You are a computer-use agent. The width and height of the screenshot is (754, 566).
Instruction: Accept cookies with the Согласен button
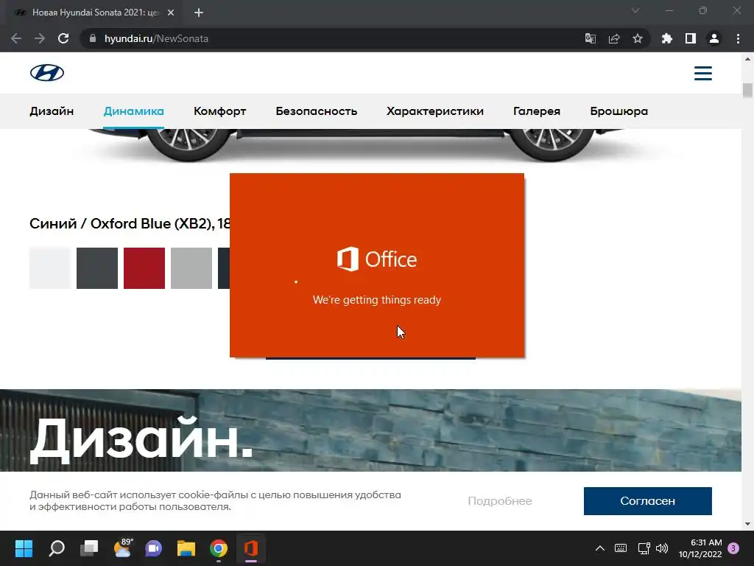648,501
